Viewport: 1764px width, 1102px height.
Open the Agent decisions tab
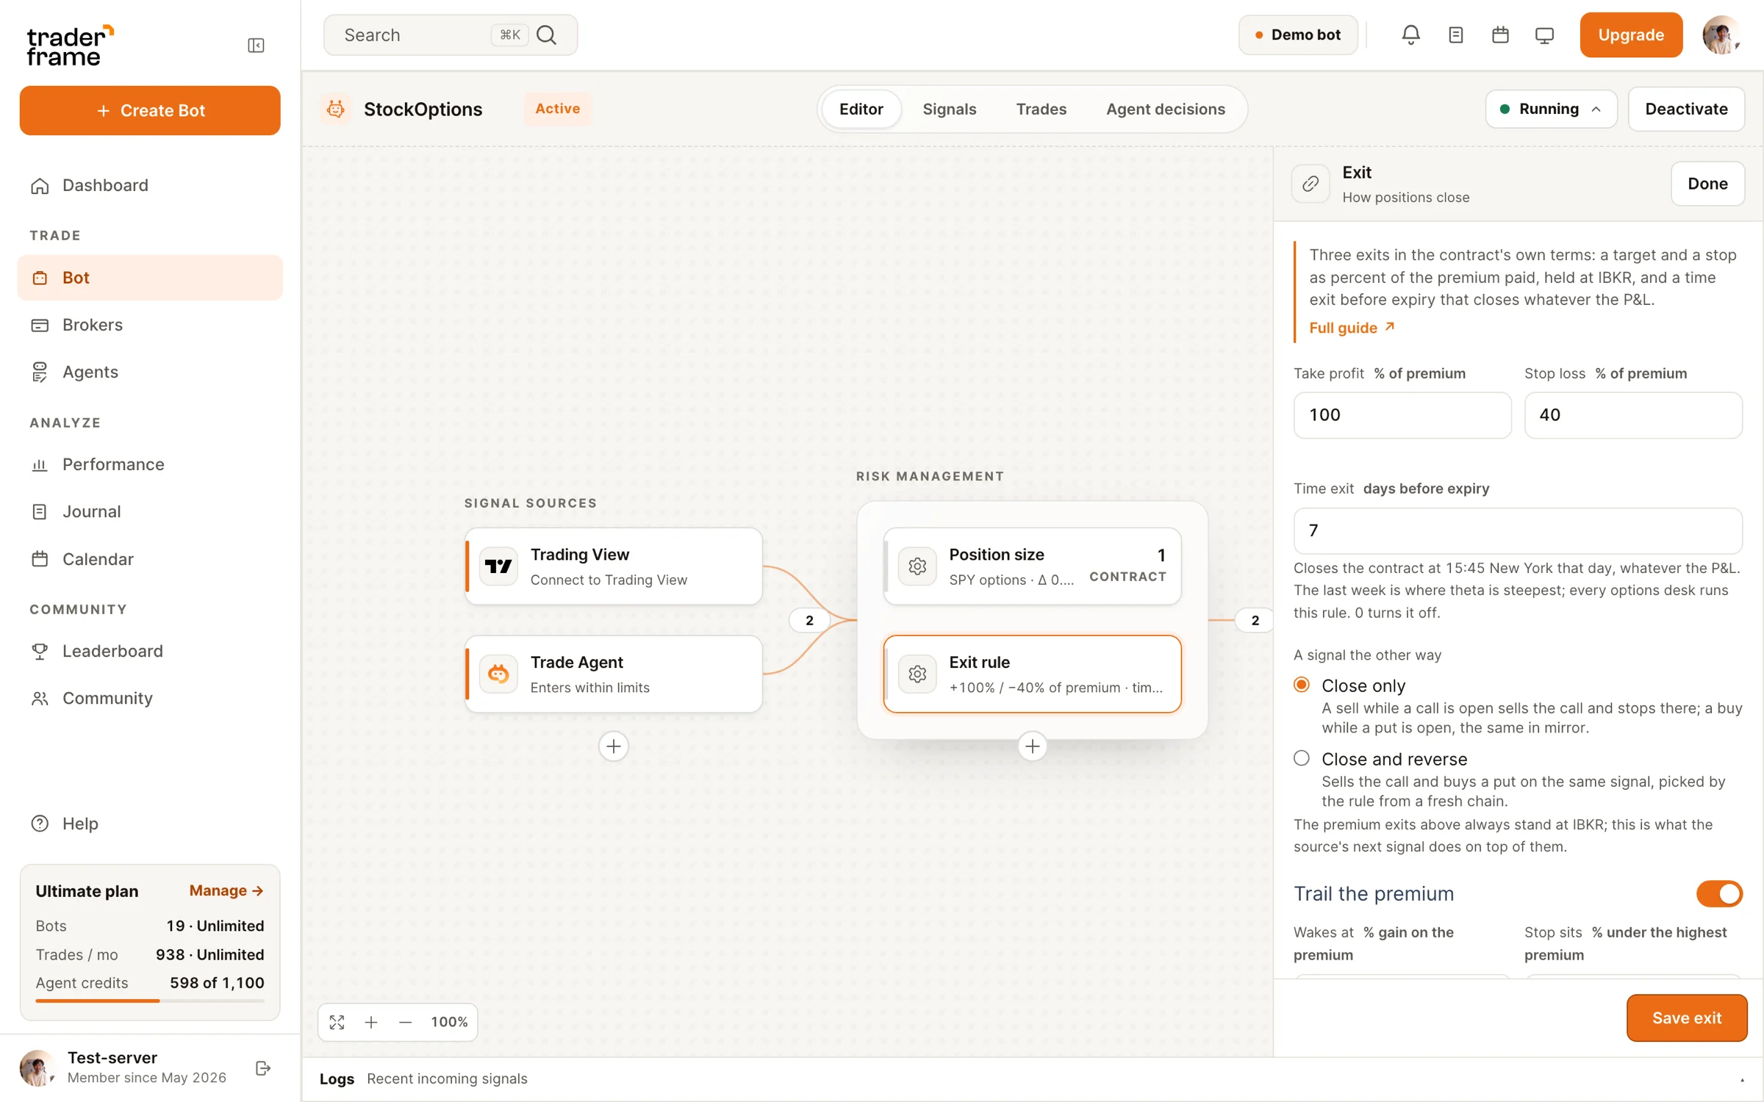(x=1165, y=109)
